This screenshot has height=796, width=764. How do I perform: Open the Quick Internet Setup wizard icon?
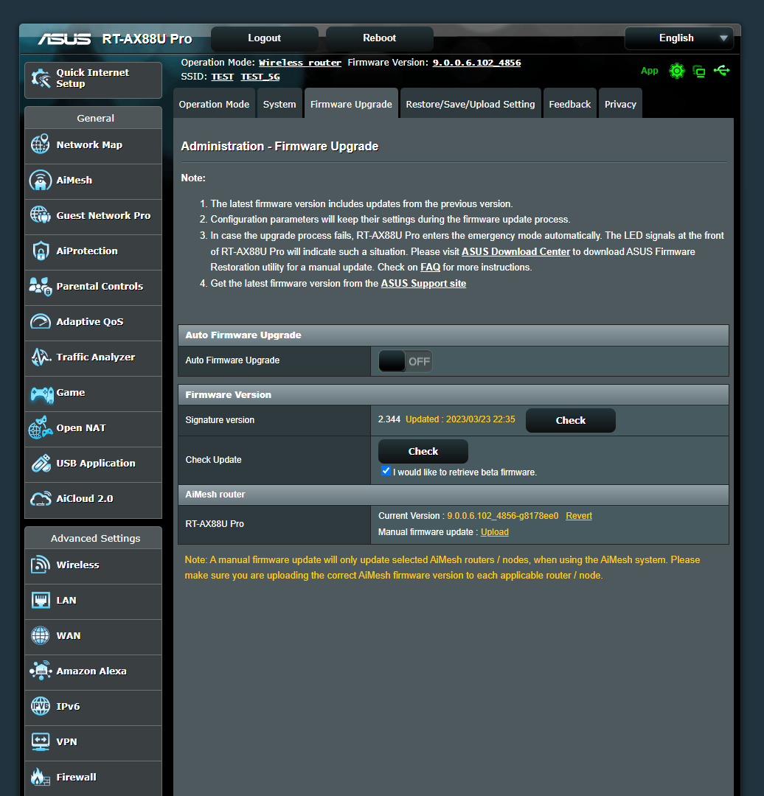(x=41, y=78)
